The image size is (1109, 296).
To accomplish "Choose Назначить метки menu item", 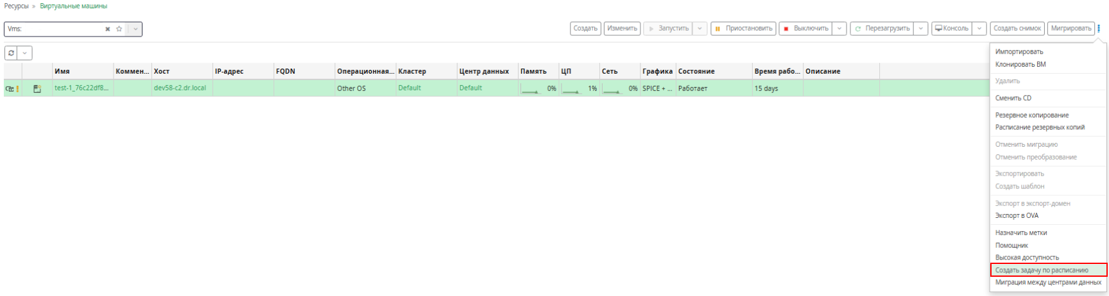I will click(x=1021, y=233).
